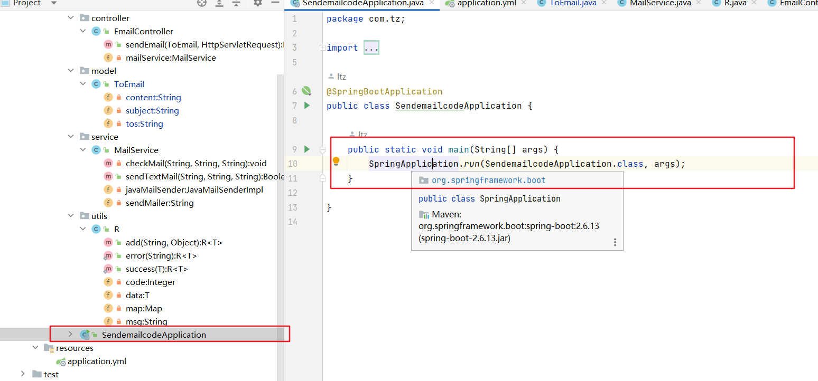Click the Select Opened File locate icon

click(x=202, y=3)
